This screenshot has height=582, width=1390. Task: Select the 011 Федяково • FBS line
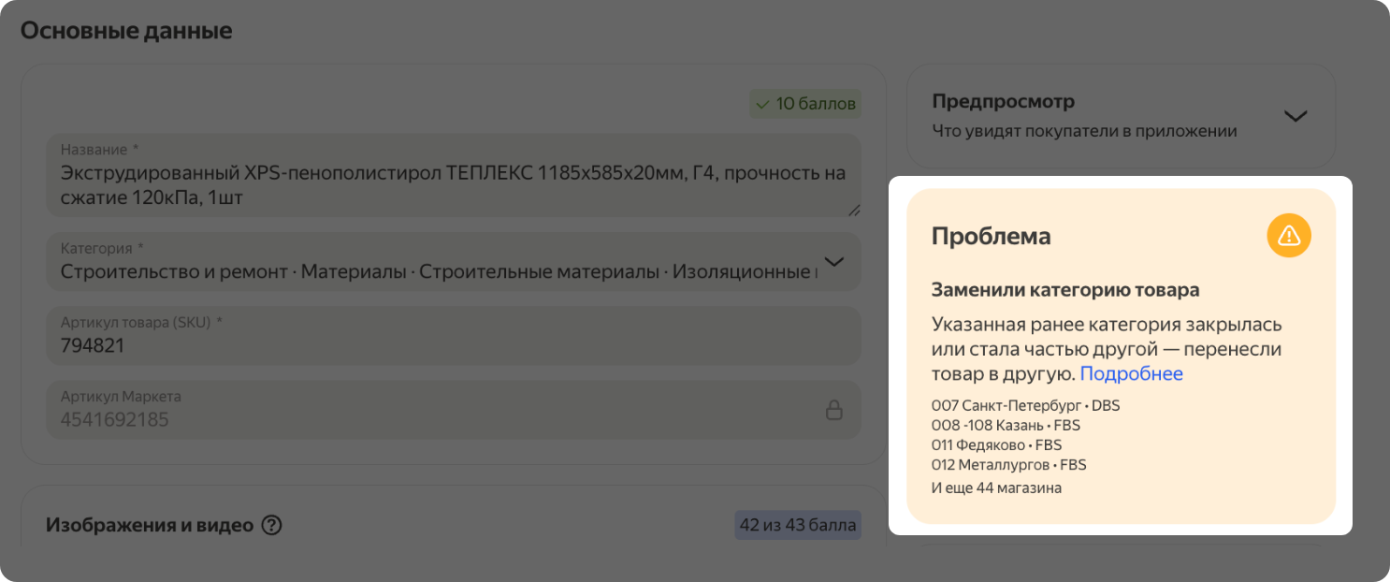(996, 445)
